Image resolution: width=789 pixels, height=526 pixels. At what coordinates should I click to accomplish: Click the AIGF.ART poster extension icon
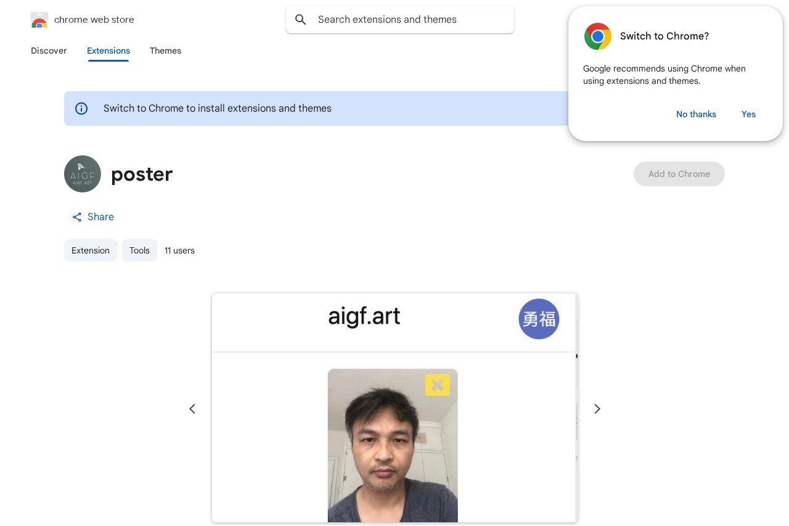(83, 174)
